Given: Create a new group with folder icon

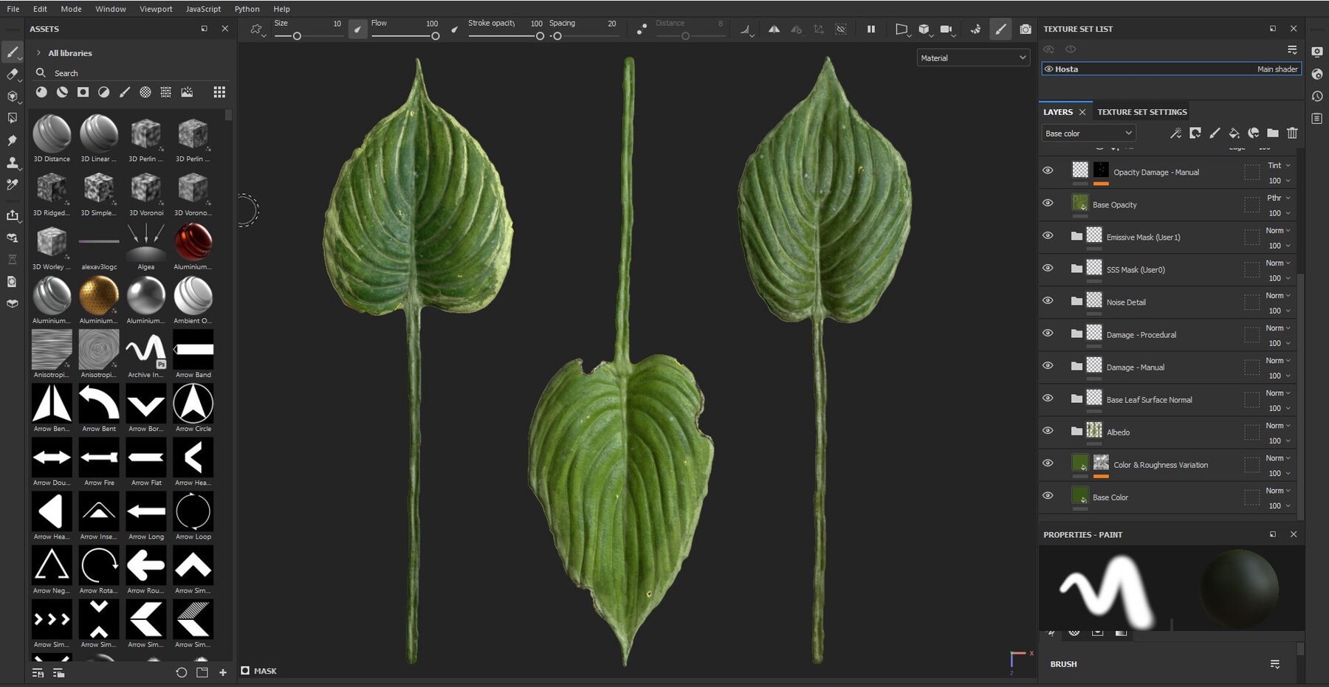Looking at the screenshot, I should pos(1272,134).
